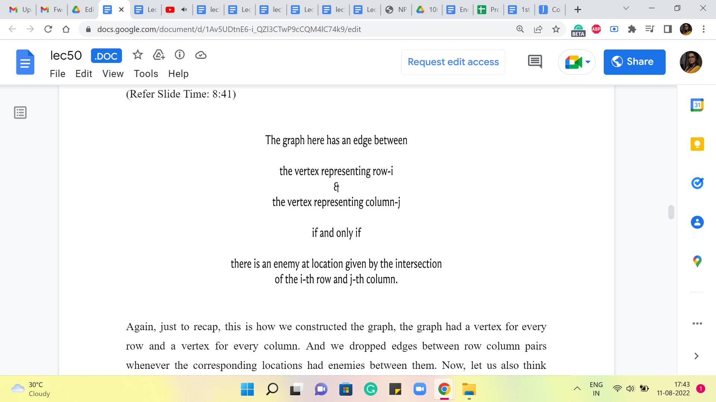Open the Tools menu
716x402 pixels.
pyautogui.click(x=146, y=74)
